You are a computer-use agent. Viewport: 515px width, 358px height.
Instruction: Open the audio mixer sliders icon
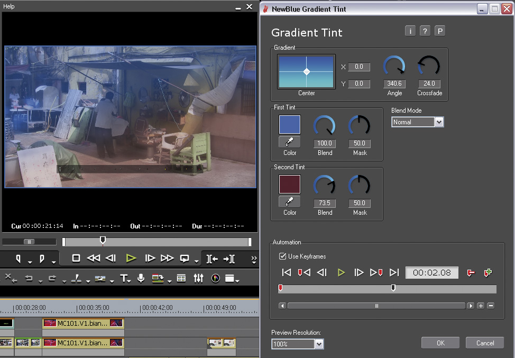[198, 278]
